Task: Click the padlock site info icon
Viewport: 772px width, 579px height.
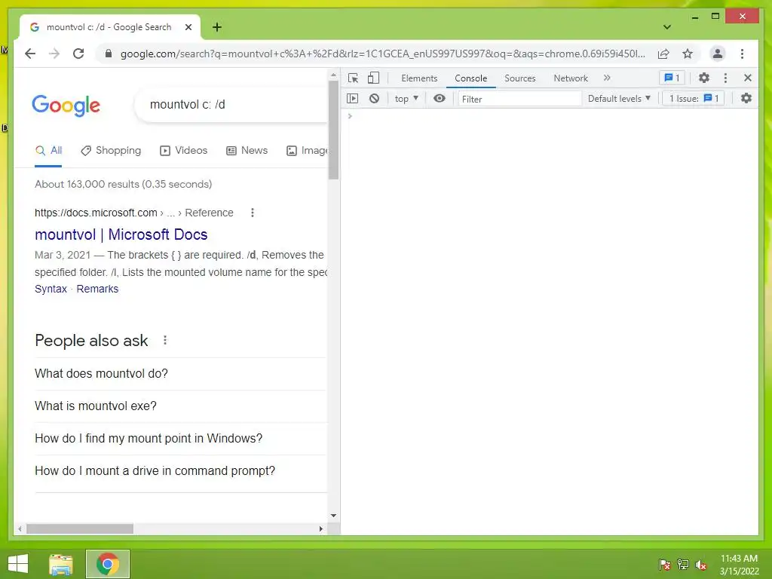Action: coord(109,54)
